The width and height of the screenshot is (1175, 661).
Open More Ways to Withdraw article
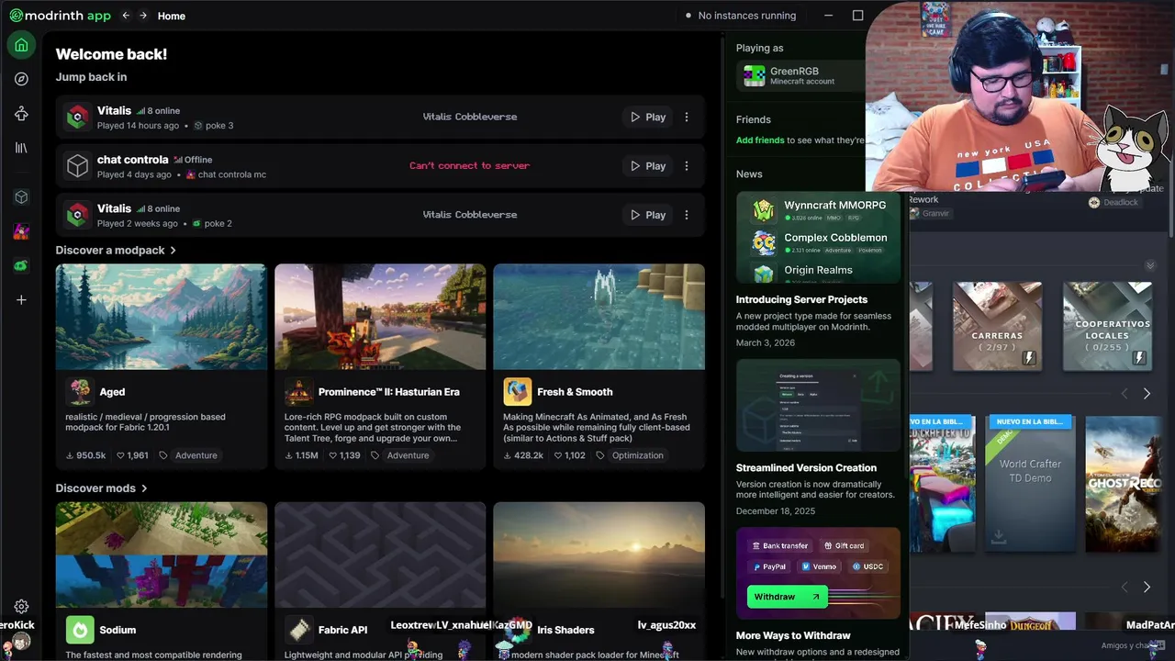[793, 635]
